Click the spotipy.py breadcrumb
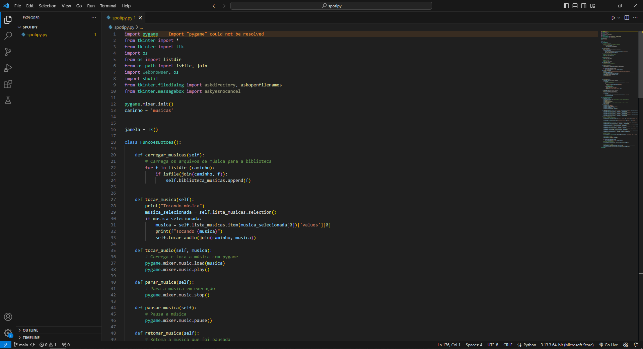 (124, 27)
